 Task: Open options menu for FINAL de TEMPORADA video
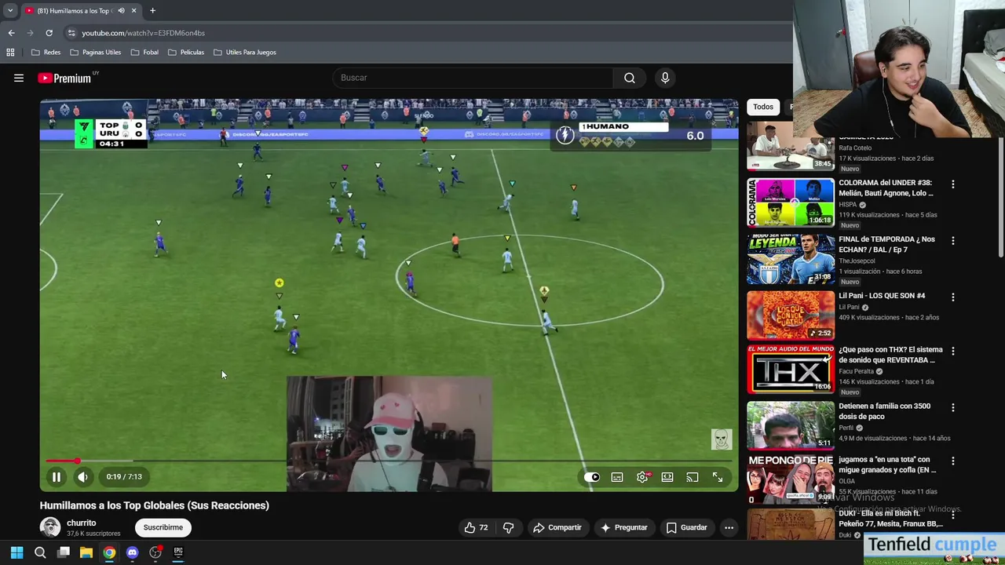coord(953,241)
